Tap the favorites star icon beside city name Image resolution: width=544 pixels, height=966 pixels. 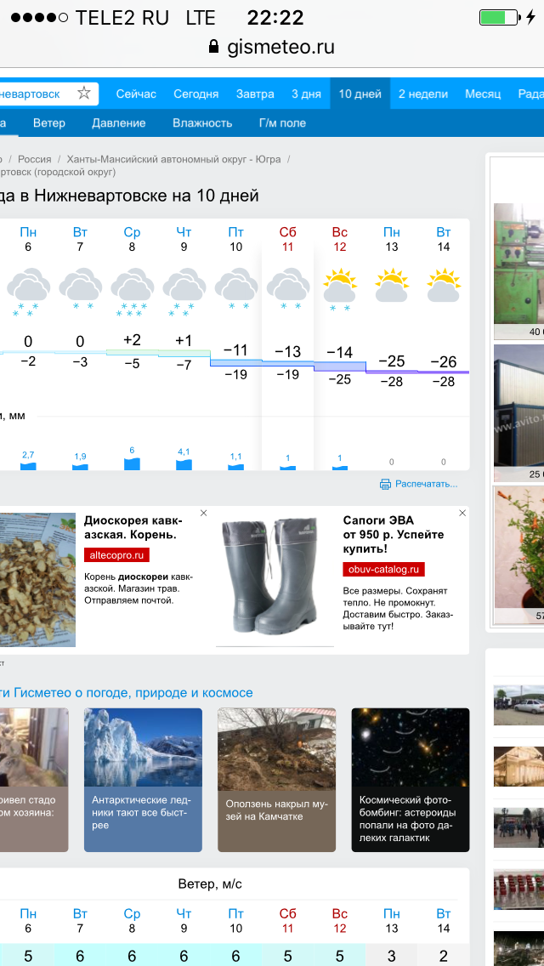click(x=83, y=94)
